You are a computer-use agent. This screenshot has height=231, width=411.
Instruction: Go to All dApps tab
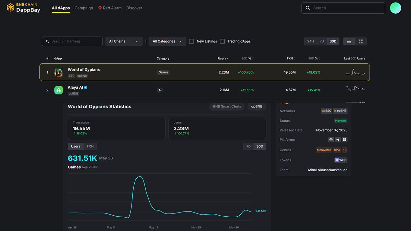pos(61,8)
